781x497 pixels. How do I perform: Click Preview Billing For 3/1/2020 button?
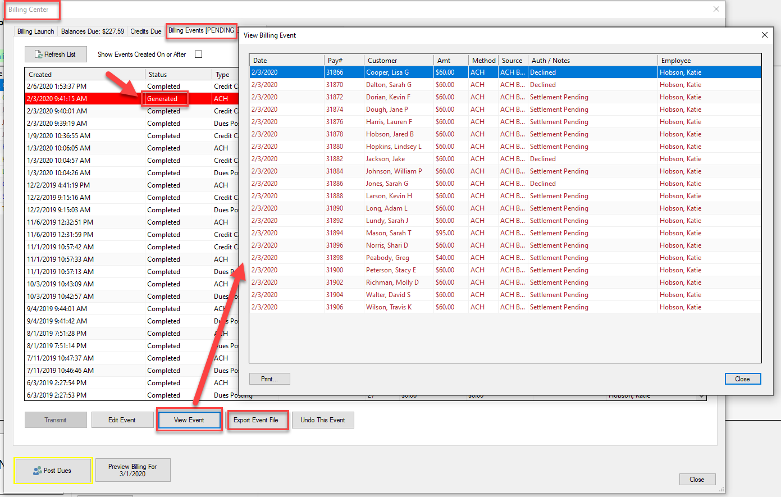133,470
